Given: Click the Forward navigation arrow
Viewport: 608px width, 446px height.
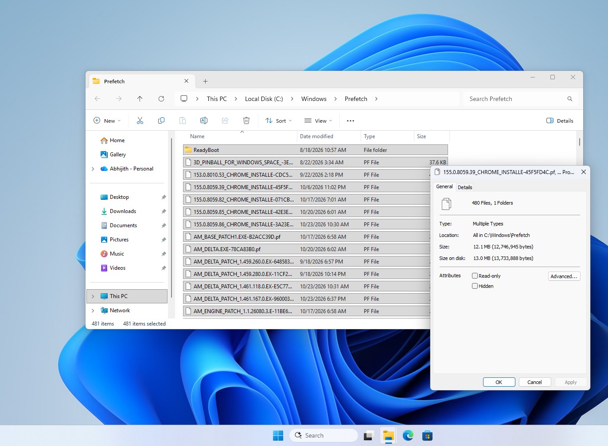Looking at the screenshot, I should coord(119,99).
